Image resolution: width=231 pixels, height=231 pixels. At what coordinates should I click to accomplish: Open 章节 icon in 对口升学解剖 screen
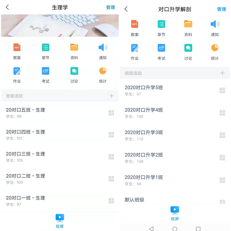tap(161, 24)
